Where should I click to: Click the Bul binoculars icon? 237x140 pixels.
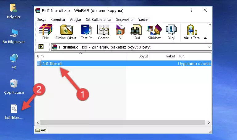coord(136,30)
